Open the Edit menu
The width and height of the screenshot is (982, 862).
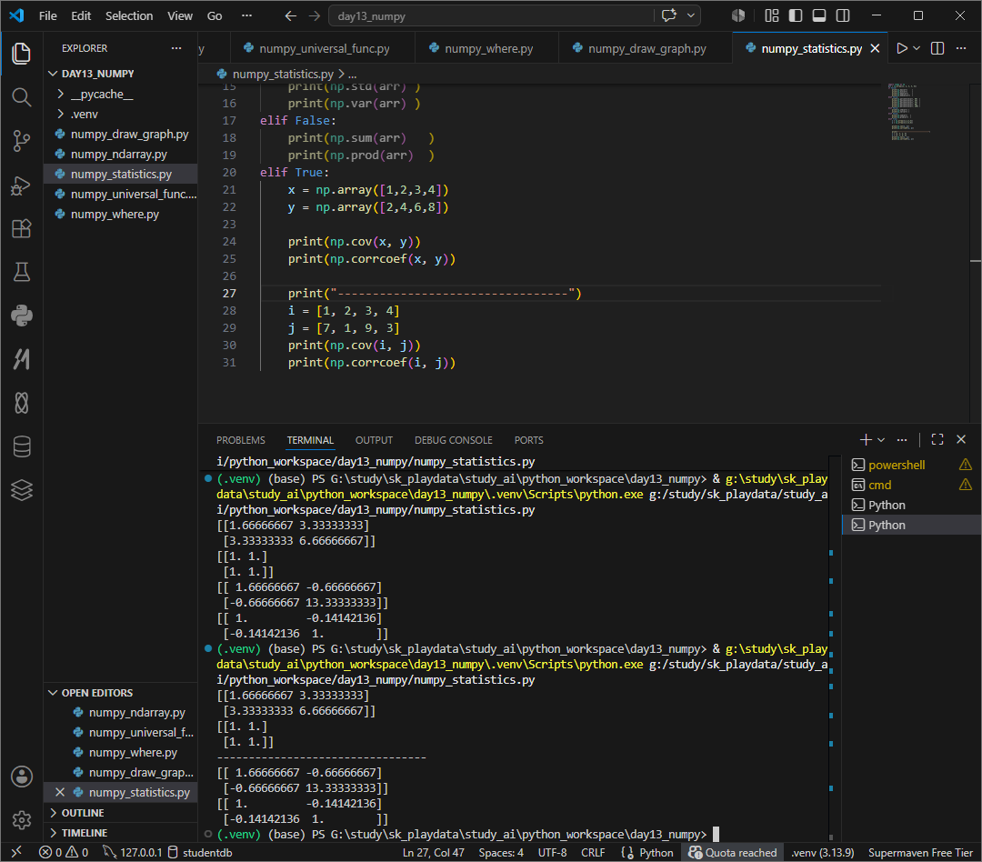tap(81, 15)
